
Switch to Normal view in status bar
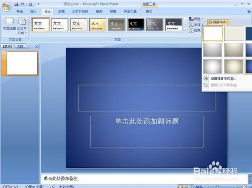tap(181, 186)
